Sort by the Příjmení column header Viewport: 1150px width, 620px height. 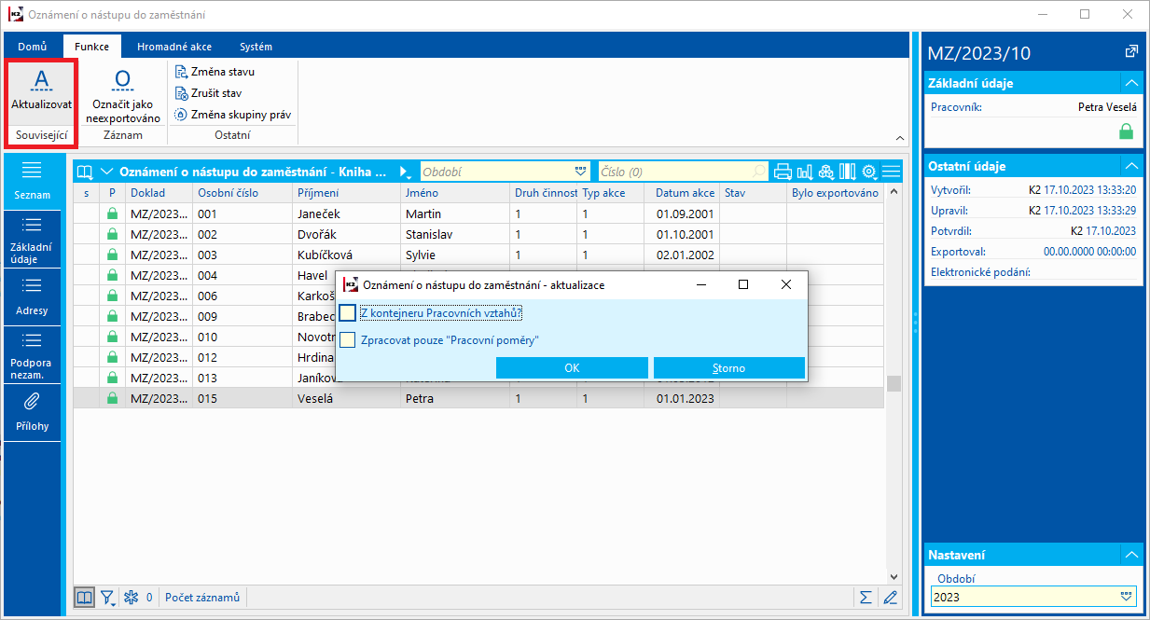click(347, 193)
